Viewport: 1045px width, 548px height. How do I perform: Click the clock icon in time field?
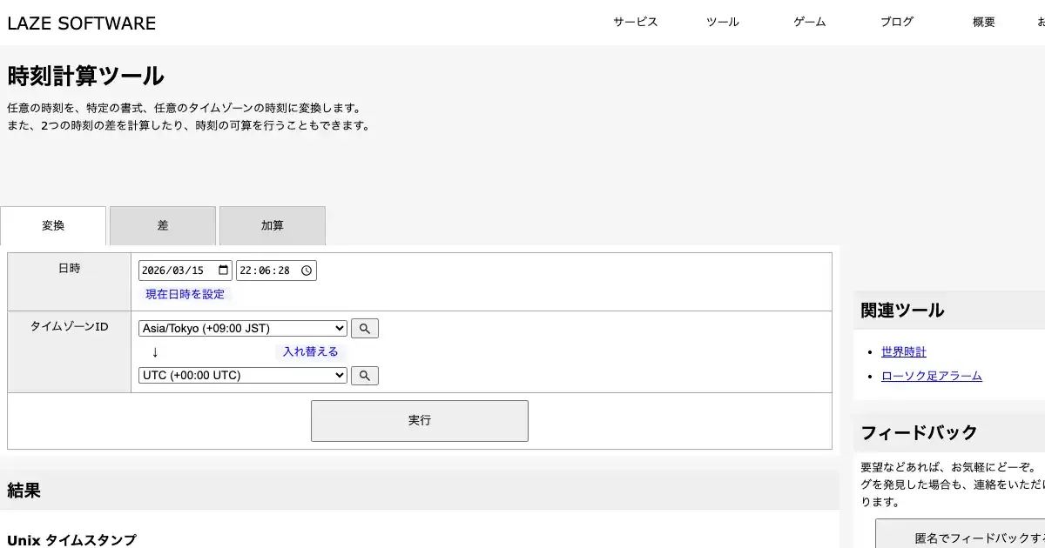pyautogui.click(x=307, y=271)
